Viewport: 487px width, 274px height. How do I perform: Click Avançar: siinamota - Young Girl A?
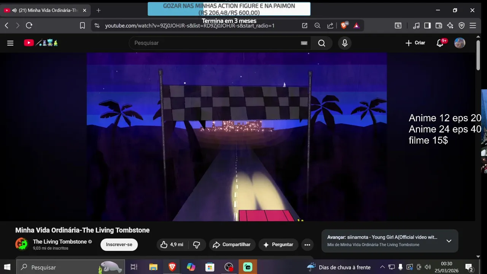coord(382,237)
